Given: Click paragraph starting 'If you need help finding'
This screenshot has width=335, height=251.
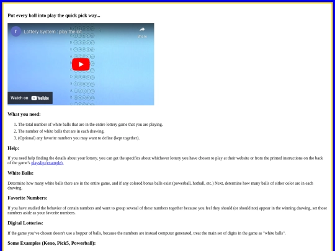Looking at the screenshot, I should pos(165,161).
